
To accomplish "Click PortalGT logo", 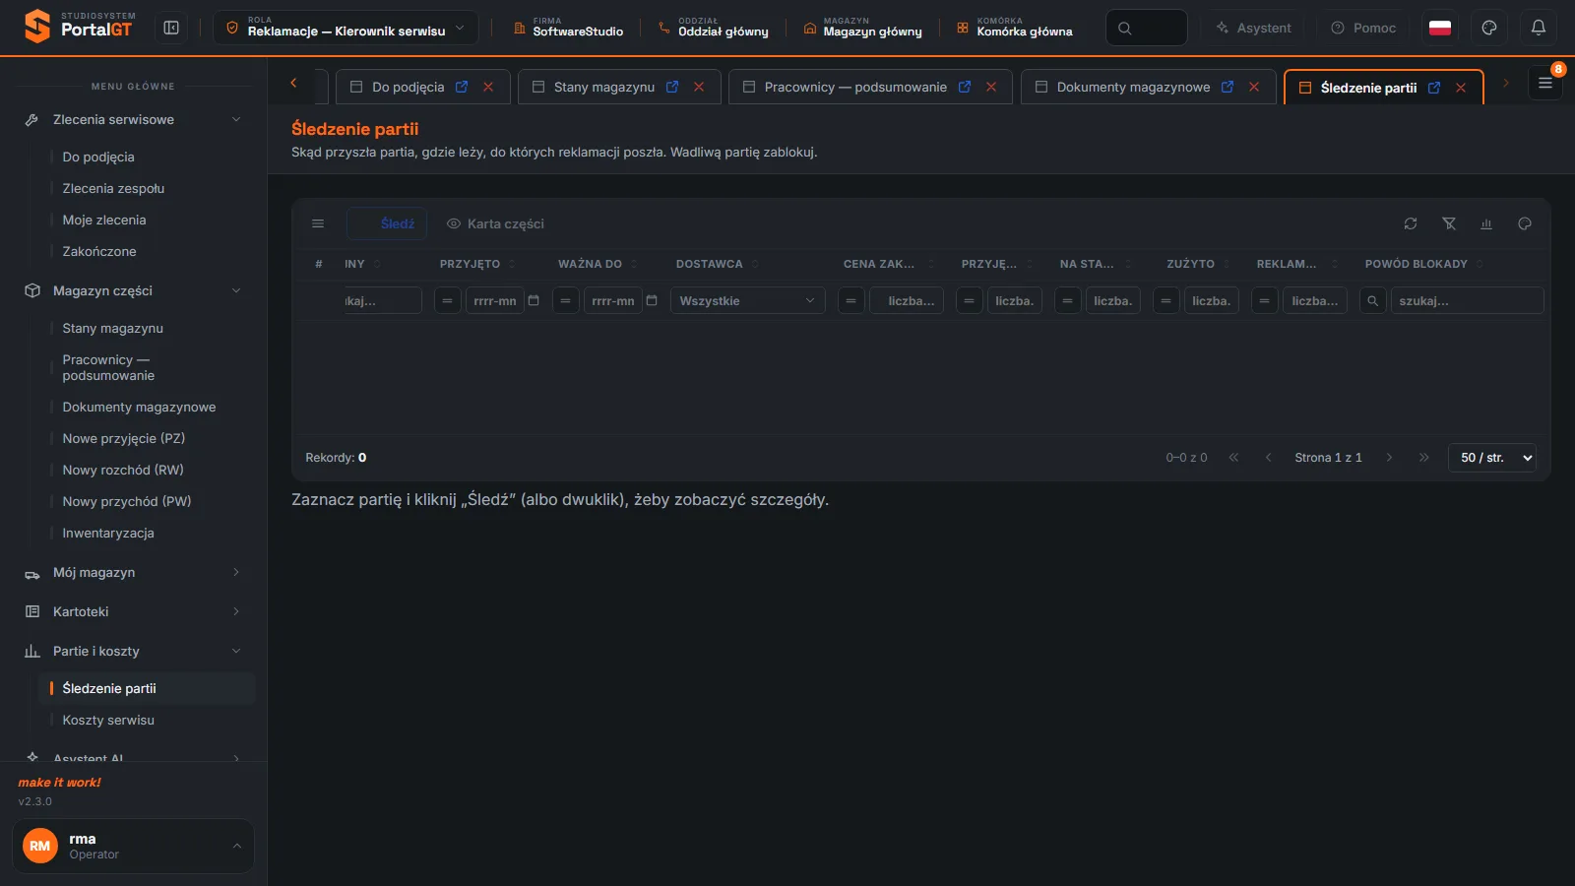I will 79,26.
